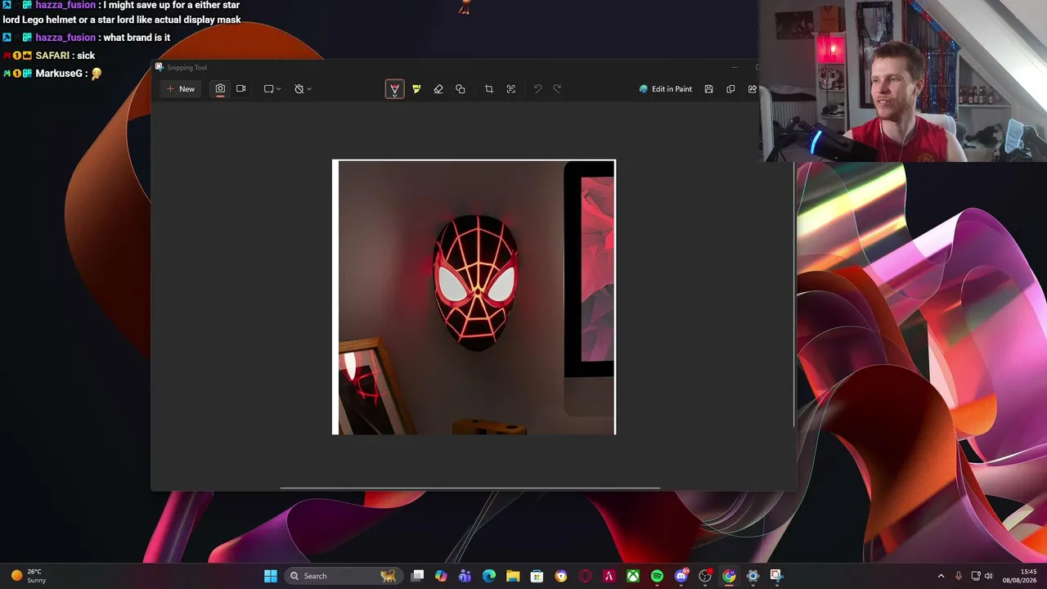This screenshot has width=1047, height=589.
Task: Open Spotify from the taskbar
Action: click(x=657, y=576)
